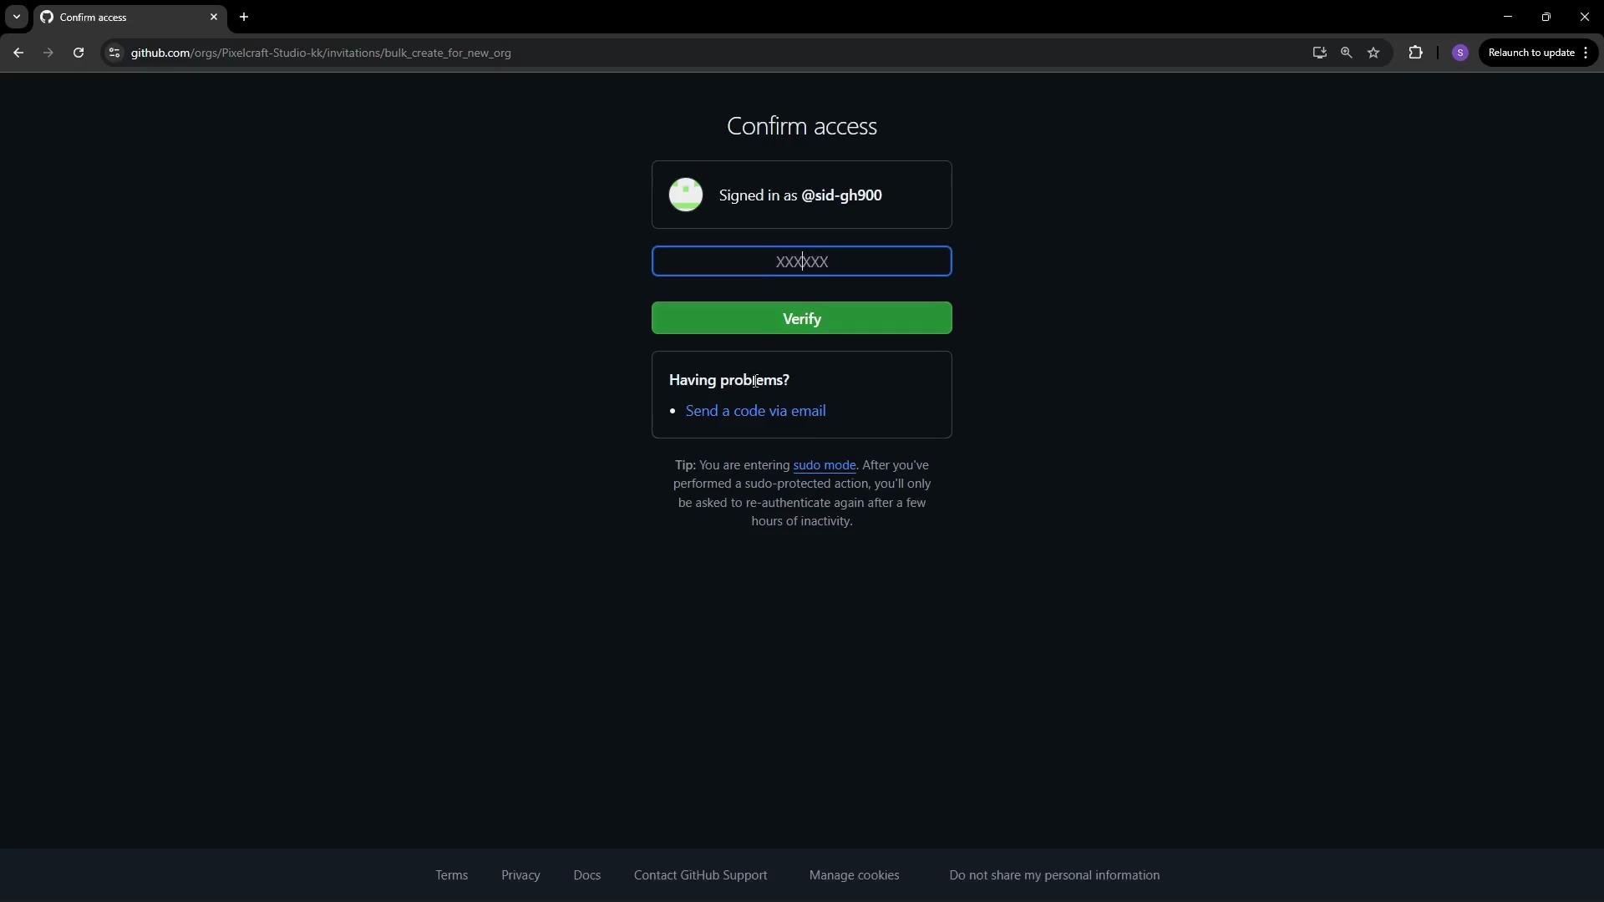Bookmark this page with star icon
Screen dimensions: 1604x902
[x=1373, y=53]
